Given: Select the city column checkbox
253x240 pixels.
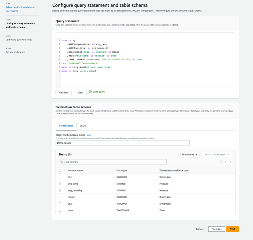Looking at the screenshot, I should point(60,177).
